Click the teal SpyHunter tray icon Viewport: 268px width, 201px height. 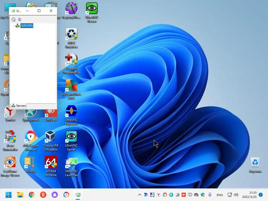point(171,195)
